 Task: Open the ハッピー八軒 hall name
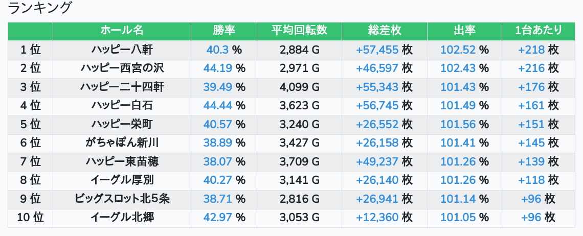122,50
